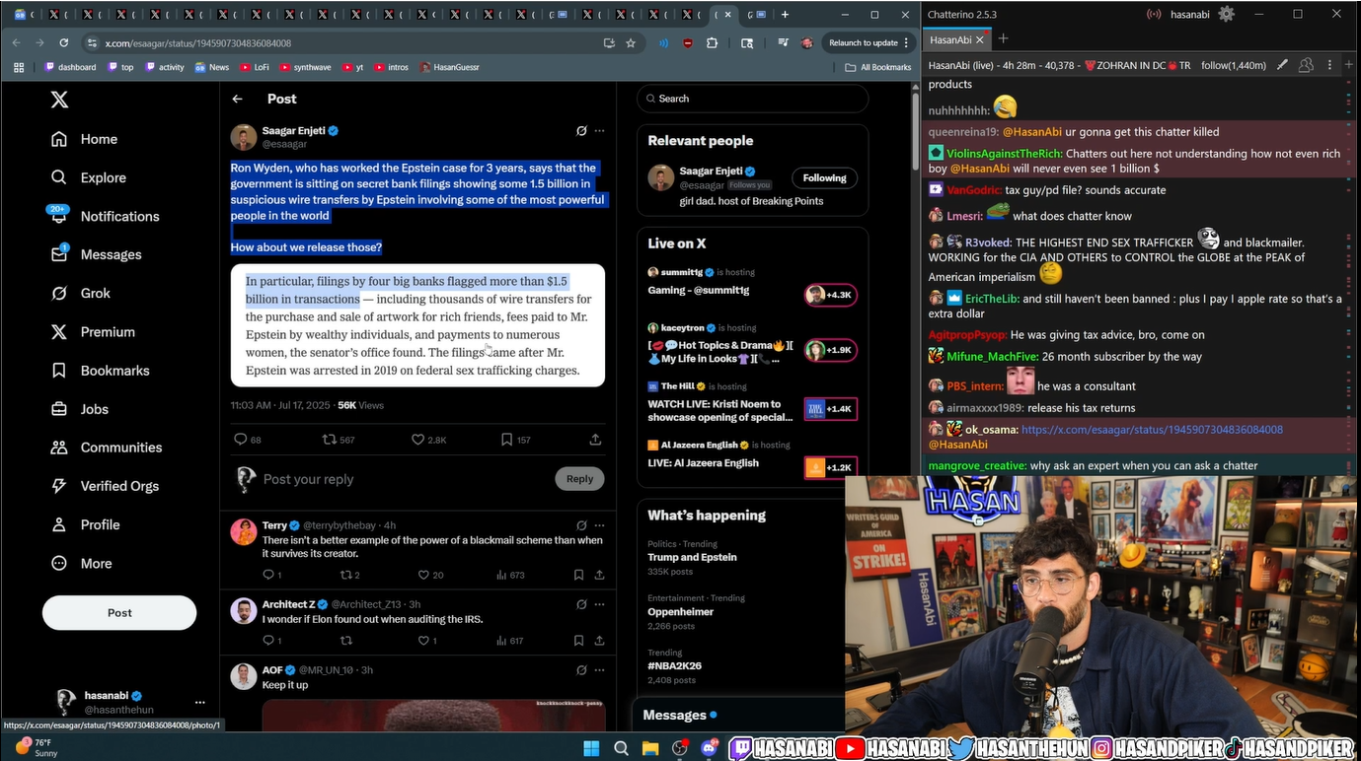Open Terry's reply three-dot menu

click(599, 525)
